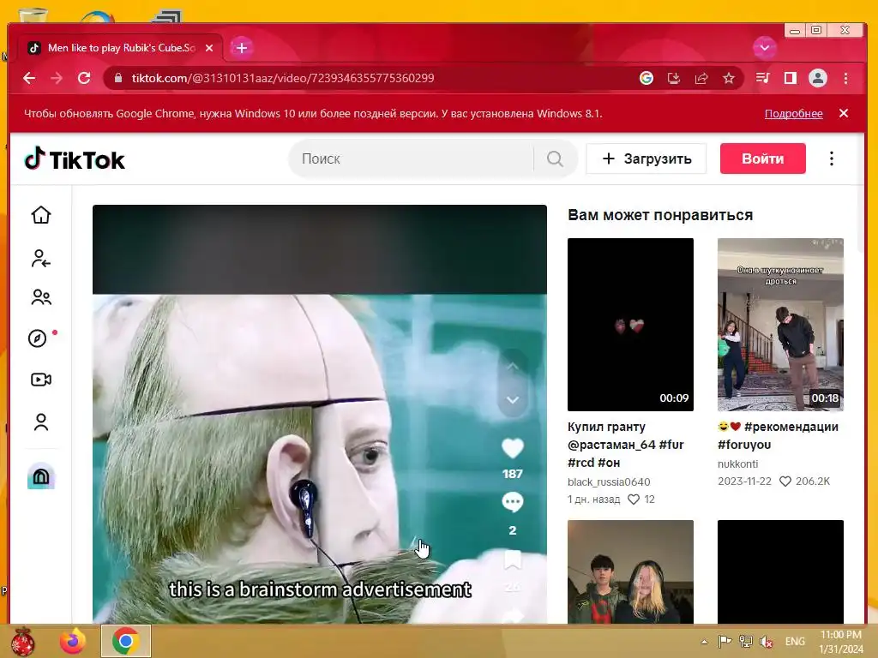Dismiss the Chrome update info bar
Screen dimensions: 878x658
(x=844, y=114)
